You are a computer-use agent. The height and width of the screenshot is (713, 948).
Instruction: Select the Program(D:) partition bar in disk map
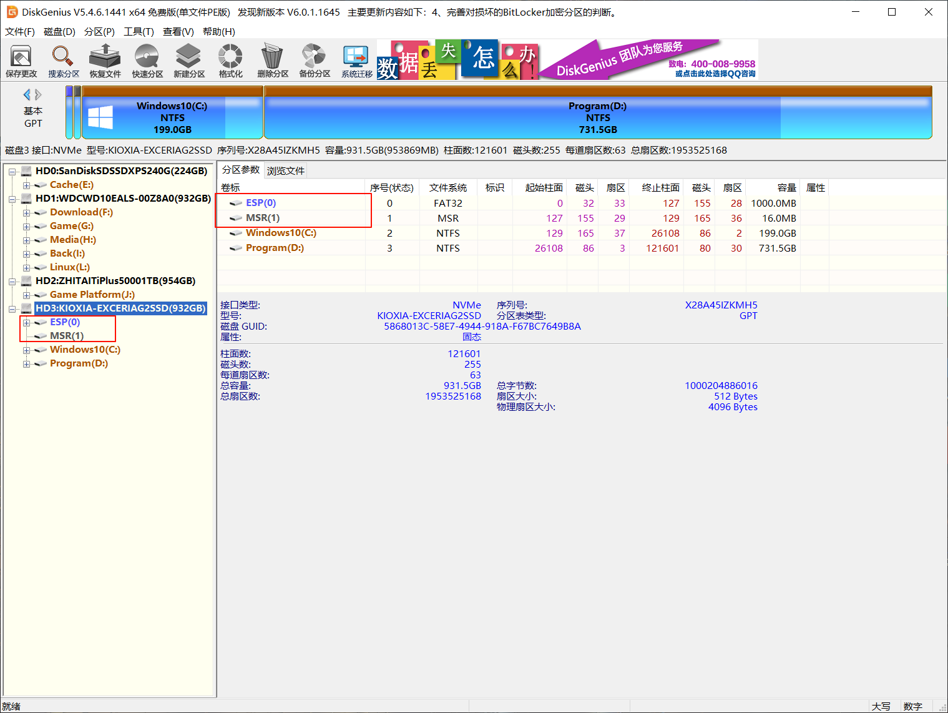[x=597, y=117]
